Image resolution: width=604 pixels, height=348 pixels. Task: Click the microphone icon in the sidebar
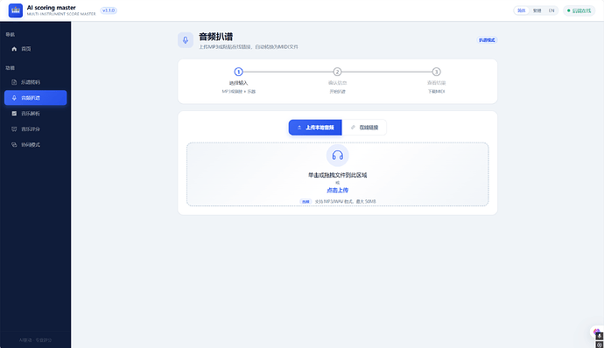pyautogui.click(x=14, y=98)
